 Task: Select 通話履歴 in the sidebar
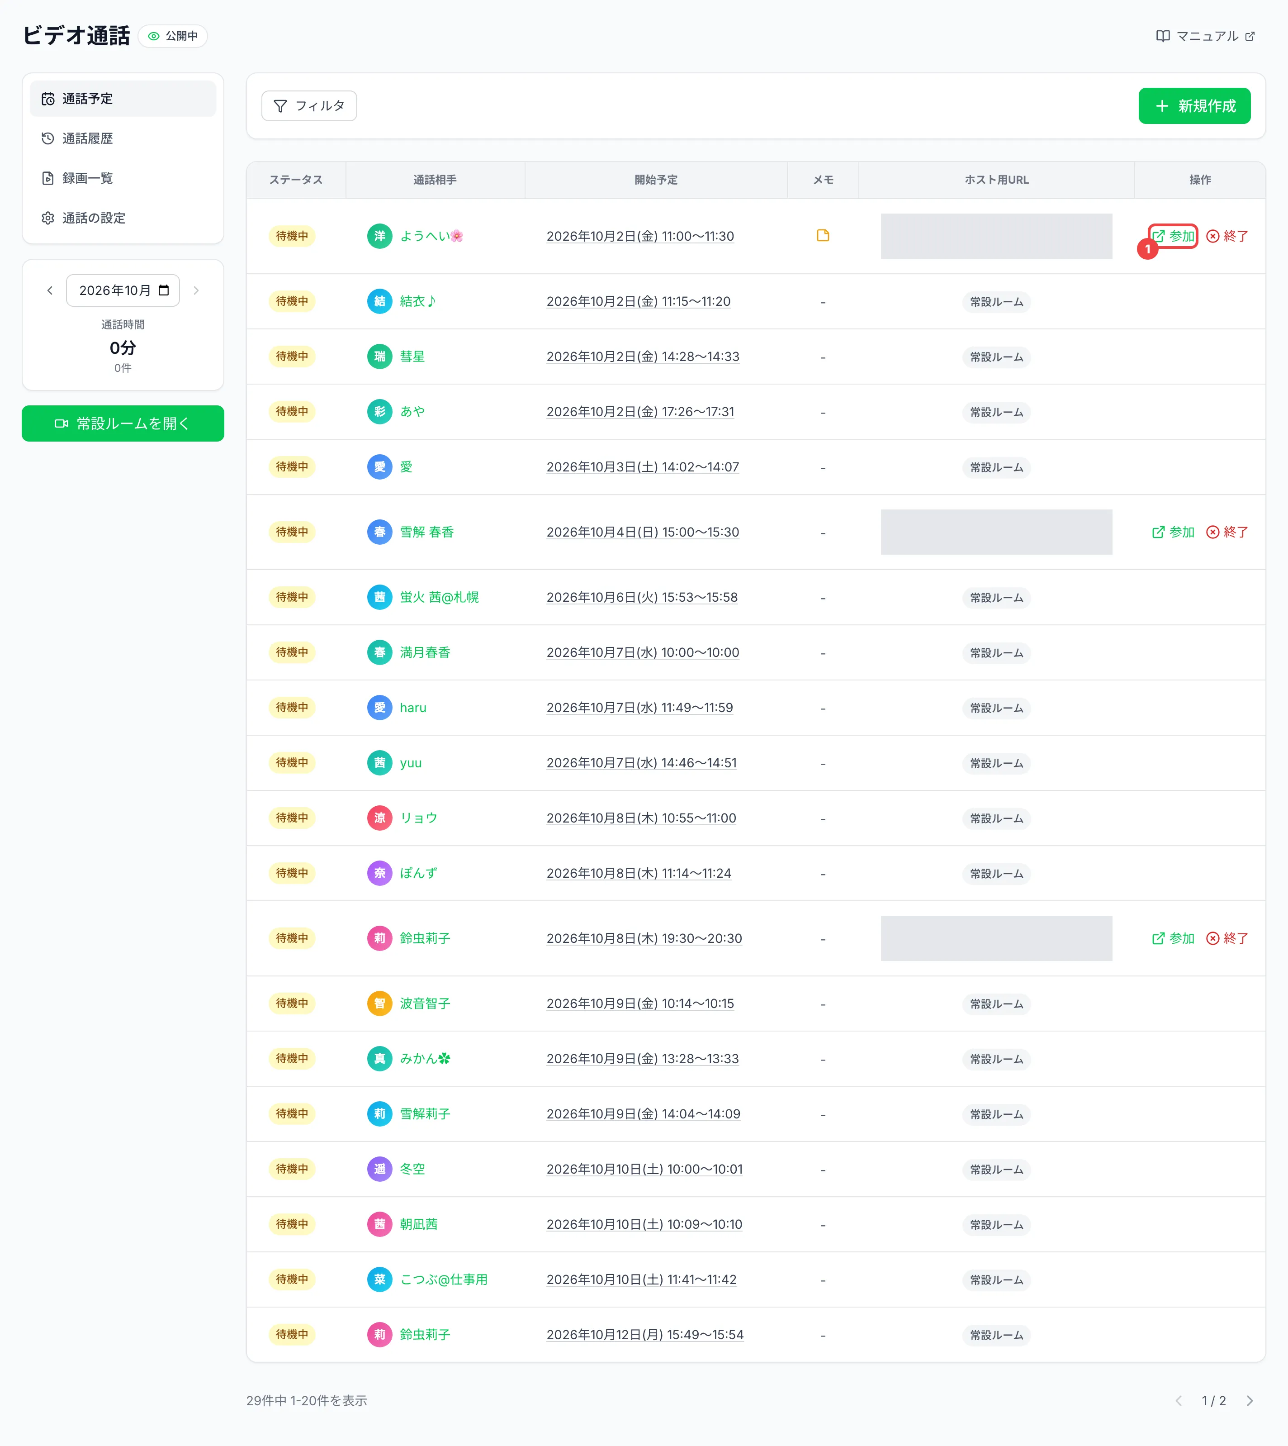(123, 139)
